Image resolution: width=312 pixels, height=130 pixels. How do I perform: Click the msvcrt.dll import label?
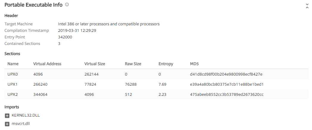[21, 123]
